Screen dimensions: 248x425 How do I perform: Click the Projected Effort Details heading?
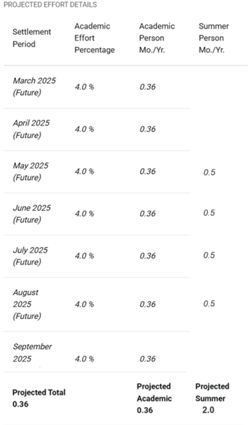click(x=50, y=5)
